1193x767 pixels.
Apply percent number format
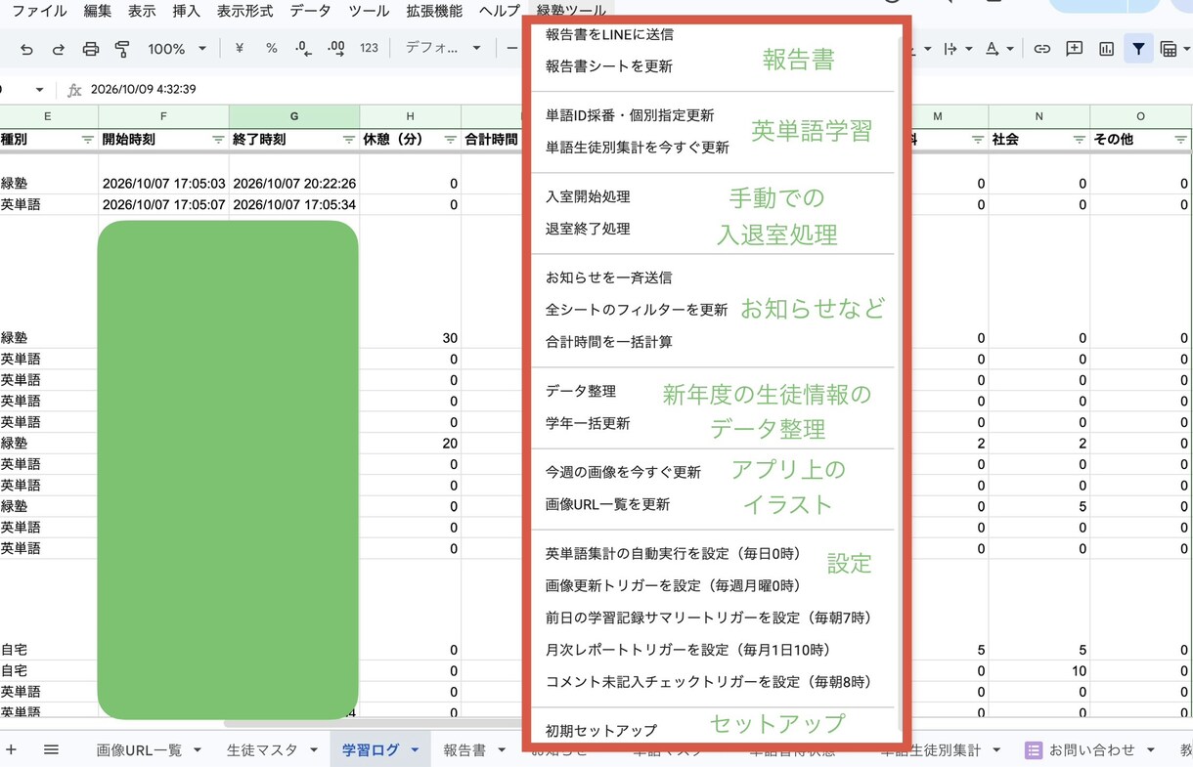click(x=272, y=49)
